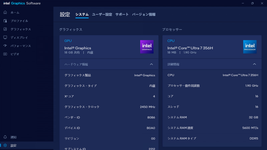Click the プロセッサー section heading
Viewport: 267px width, 150px height.
click(172, 29)
